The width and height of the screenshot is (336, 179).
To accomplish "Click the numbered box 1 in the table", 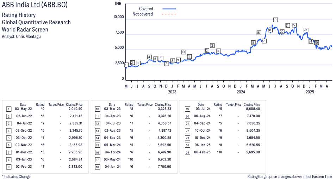I will click(8, 109).
